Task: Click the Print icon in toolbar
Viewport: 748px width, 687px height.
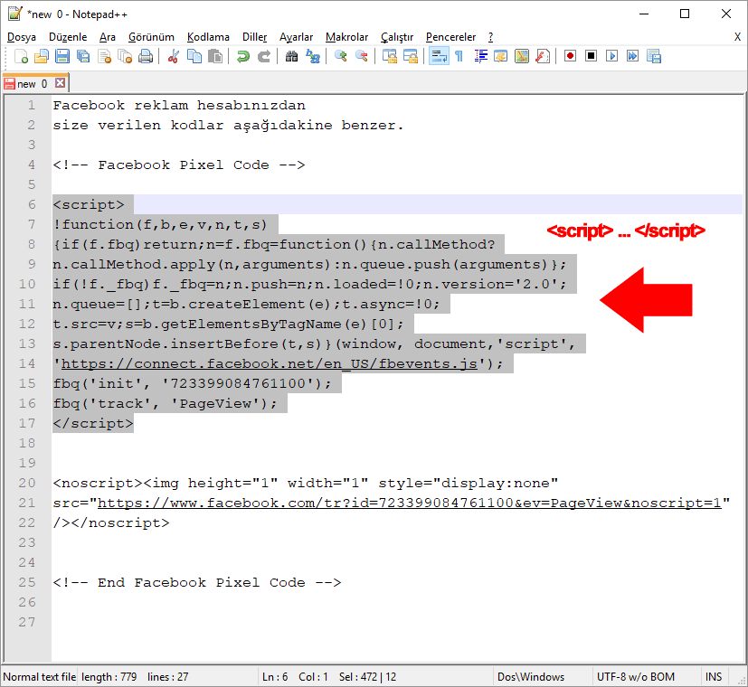Action: pyautogui.click(x=145, y=56)
